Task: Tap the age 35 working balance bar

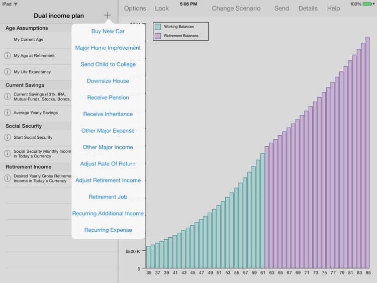Action: (x=148, y=257)
